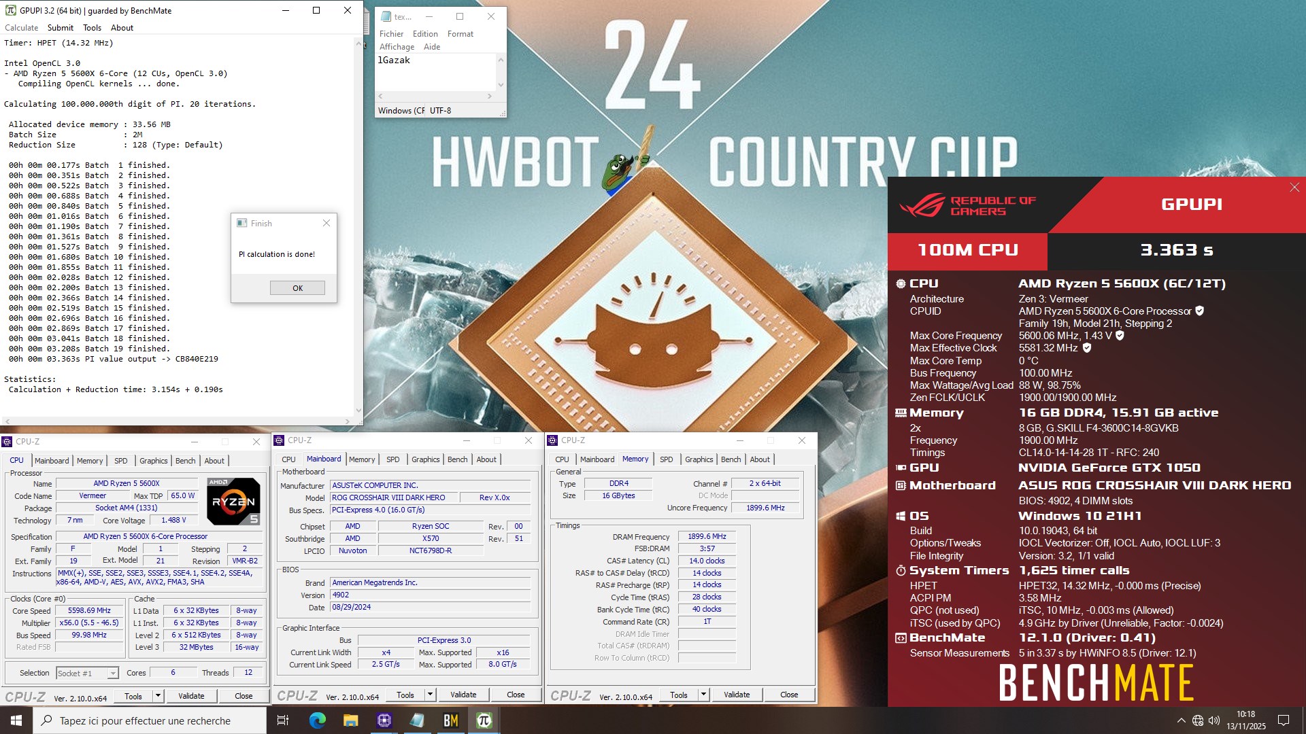The height and width of the screenshot is (734, 1306).
Task: Click Finish dialog title icon
Action: point(241,223)
